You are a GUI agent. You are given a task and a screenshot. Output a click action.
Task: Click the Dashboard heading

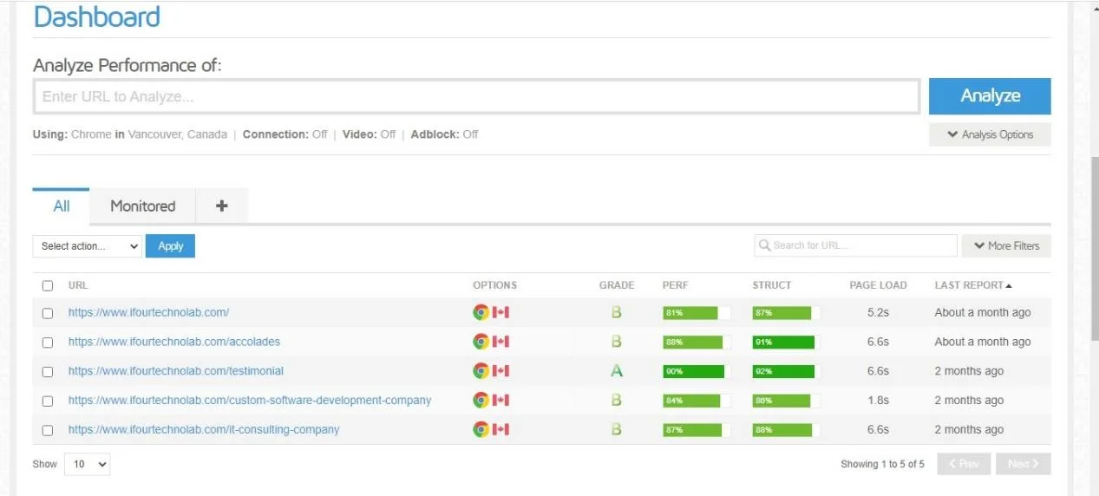pyautogui.click(x=96, y=16)
